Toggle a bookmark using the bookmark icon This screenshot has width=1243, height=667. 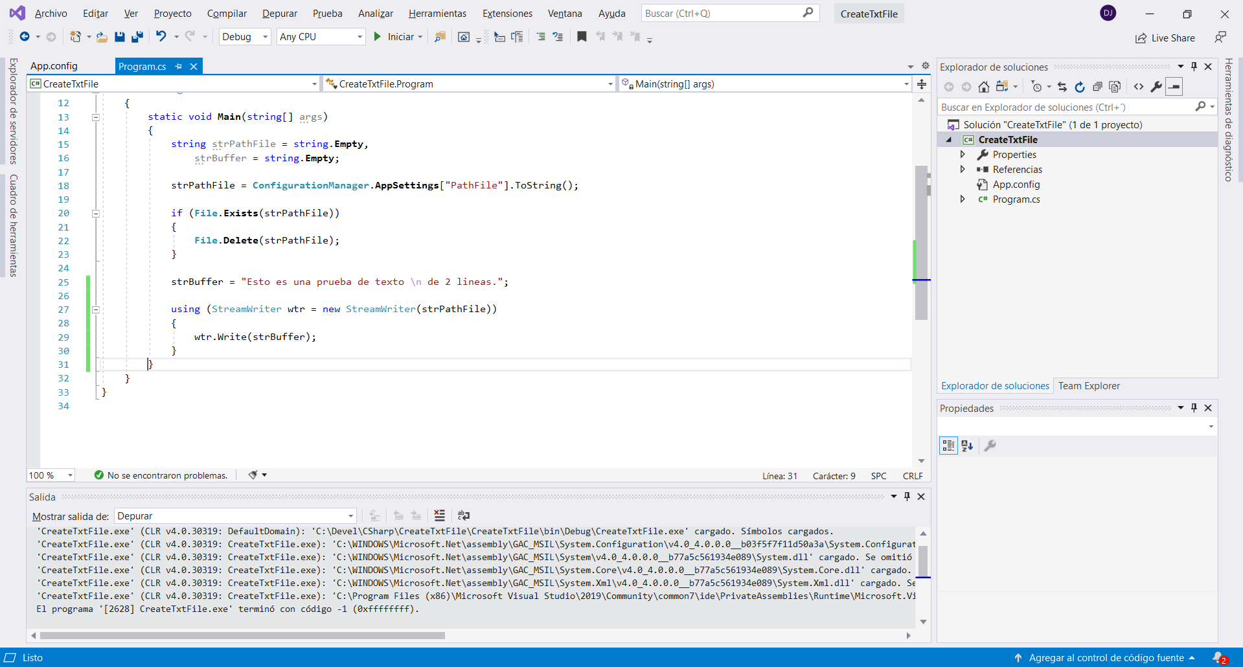pyautogui.click(x=582, y=37)
